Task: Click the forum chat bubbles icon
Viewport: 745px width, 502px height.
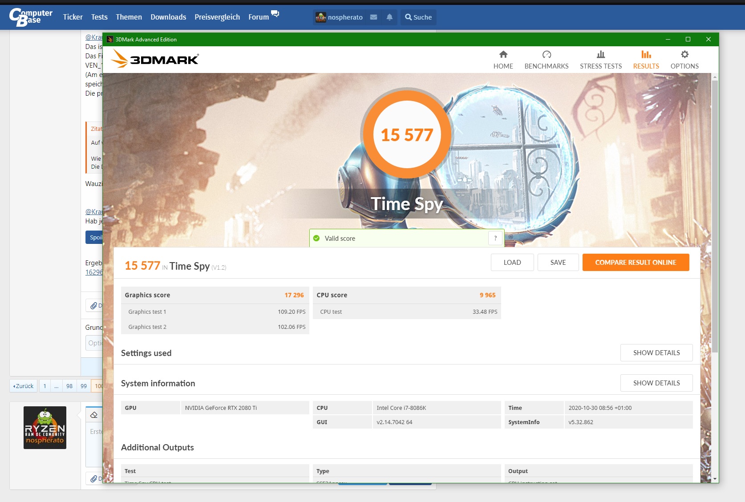Action: click(275, 14)
